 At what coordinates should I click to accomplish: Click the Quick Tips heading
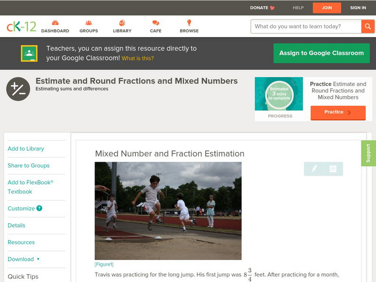(x=23, y=276)
